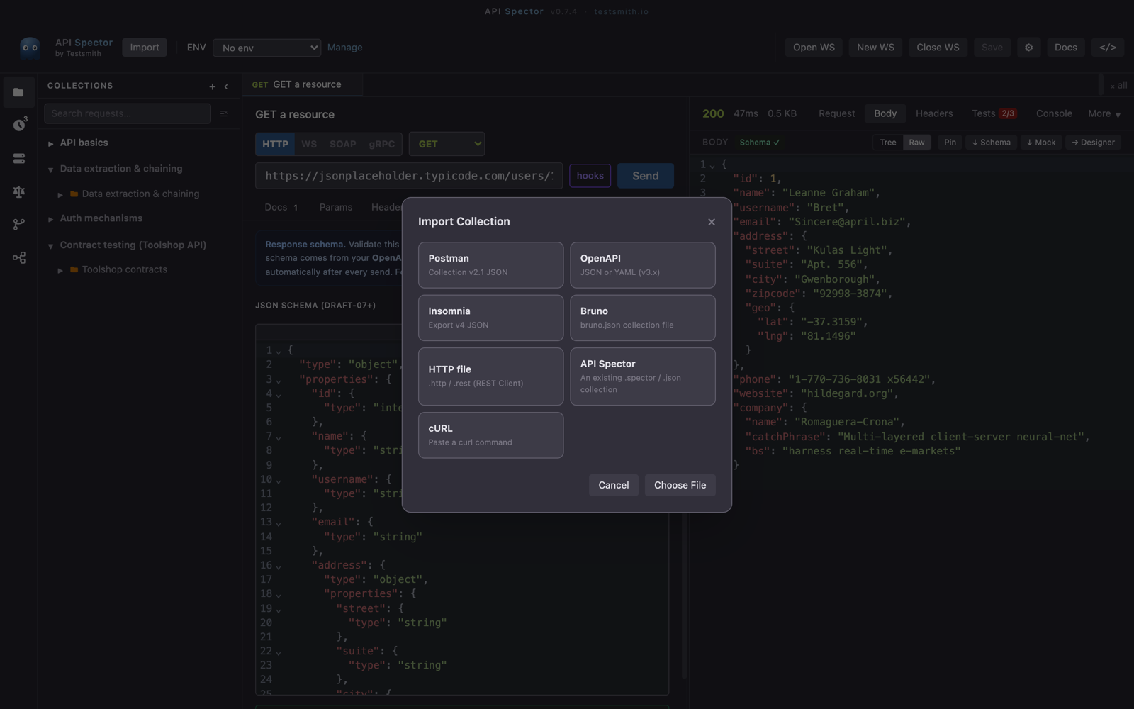Add a new collection with plus icon
Image resolution: width=1134 pixels, height=709 pixels.
click(212, 86)
